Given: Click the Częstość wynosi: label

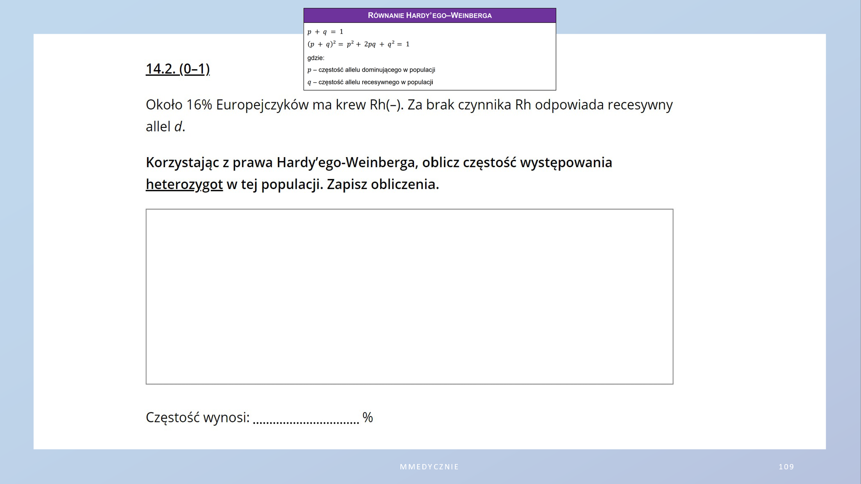Looking at the screenshot, I should [197, 417].
